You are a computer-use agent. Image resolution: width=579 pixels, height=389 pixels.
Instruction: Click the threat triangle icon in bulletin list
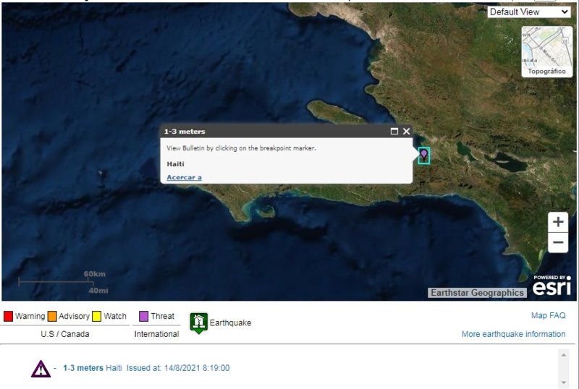pos(41,369)
